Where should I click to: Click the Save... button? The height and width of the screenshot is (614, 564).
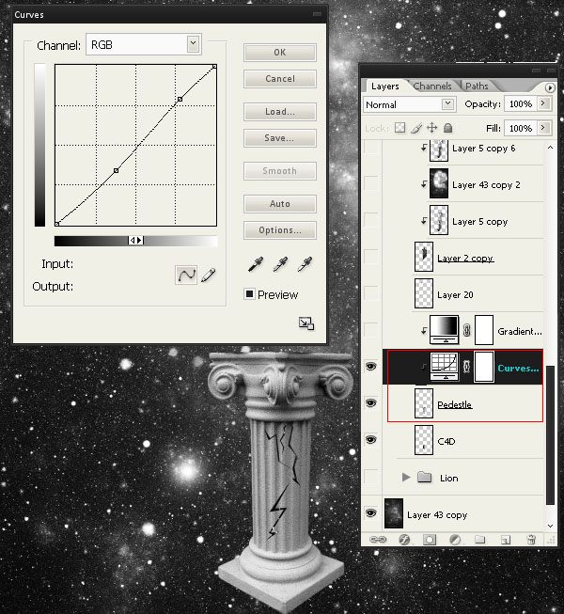(280, 138)
